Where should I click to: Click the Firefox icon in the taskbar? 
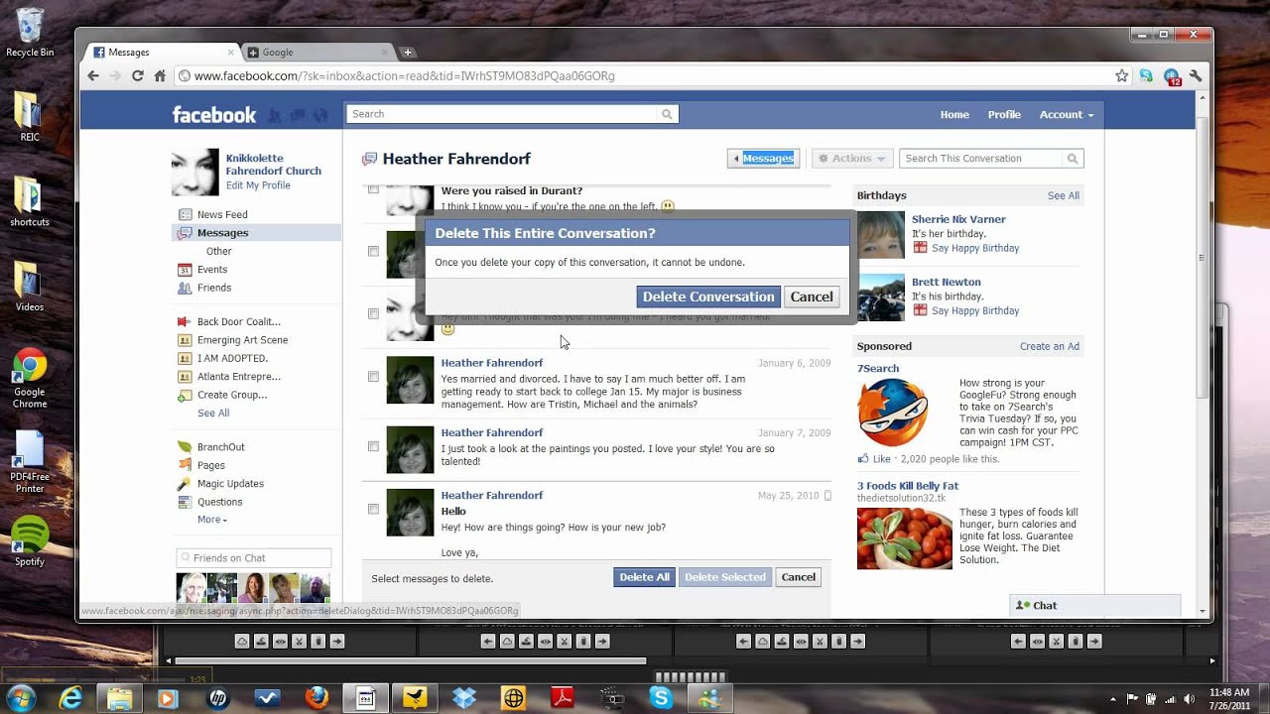tap(317, 698)
